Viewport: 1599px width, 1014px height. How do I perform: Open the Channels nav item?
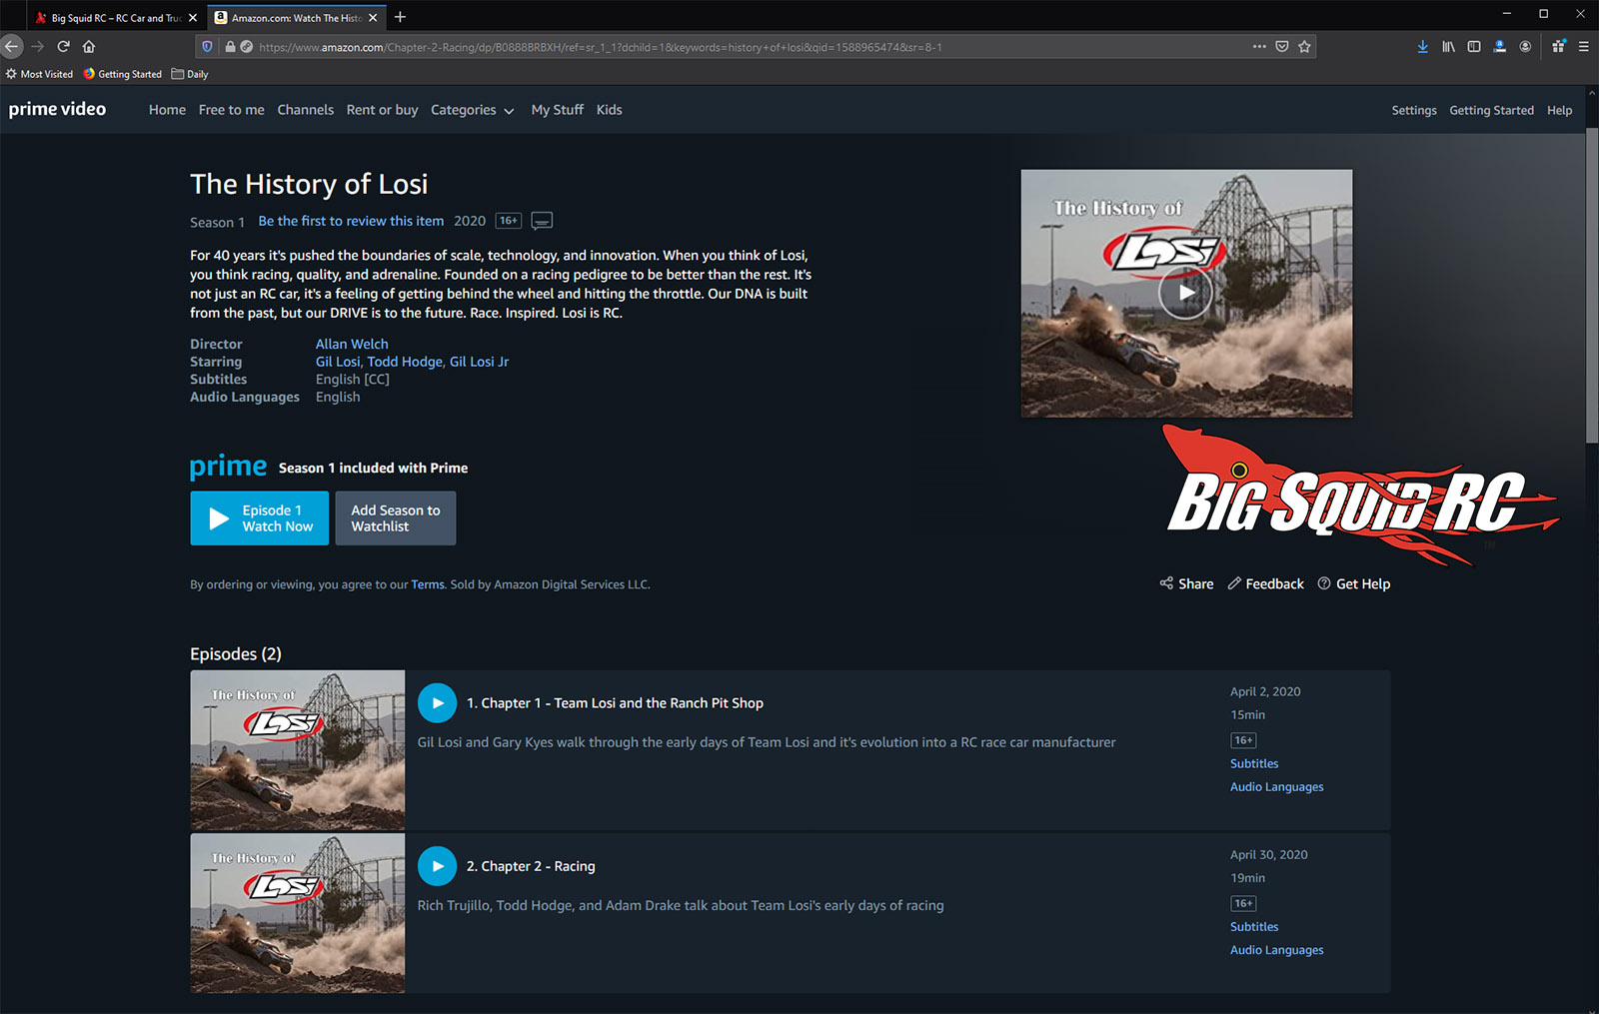point(305,110)
